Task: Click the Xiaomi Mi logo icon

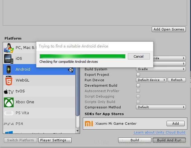Action: click(89, 124)
